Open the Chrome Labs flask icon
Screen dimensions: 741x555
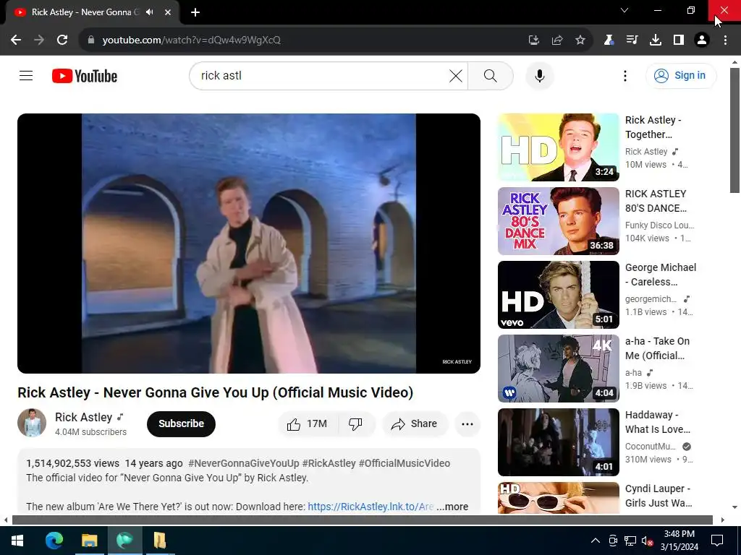609,40
